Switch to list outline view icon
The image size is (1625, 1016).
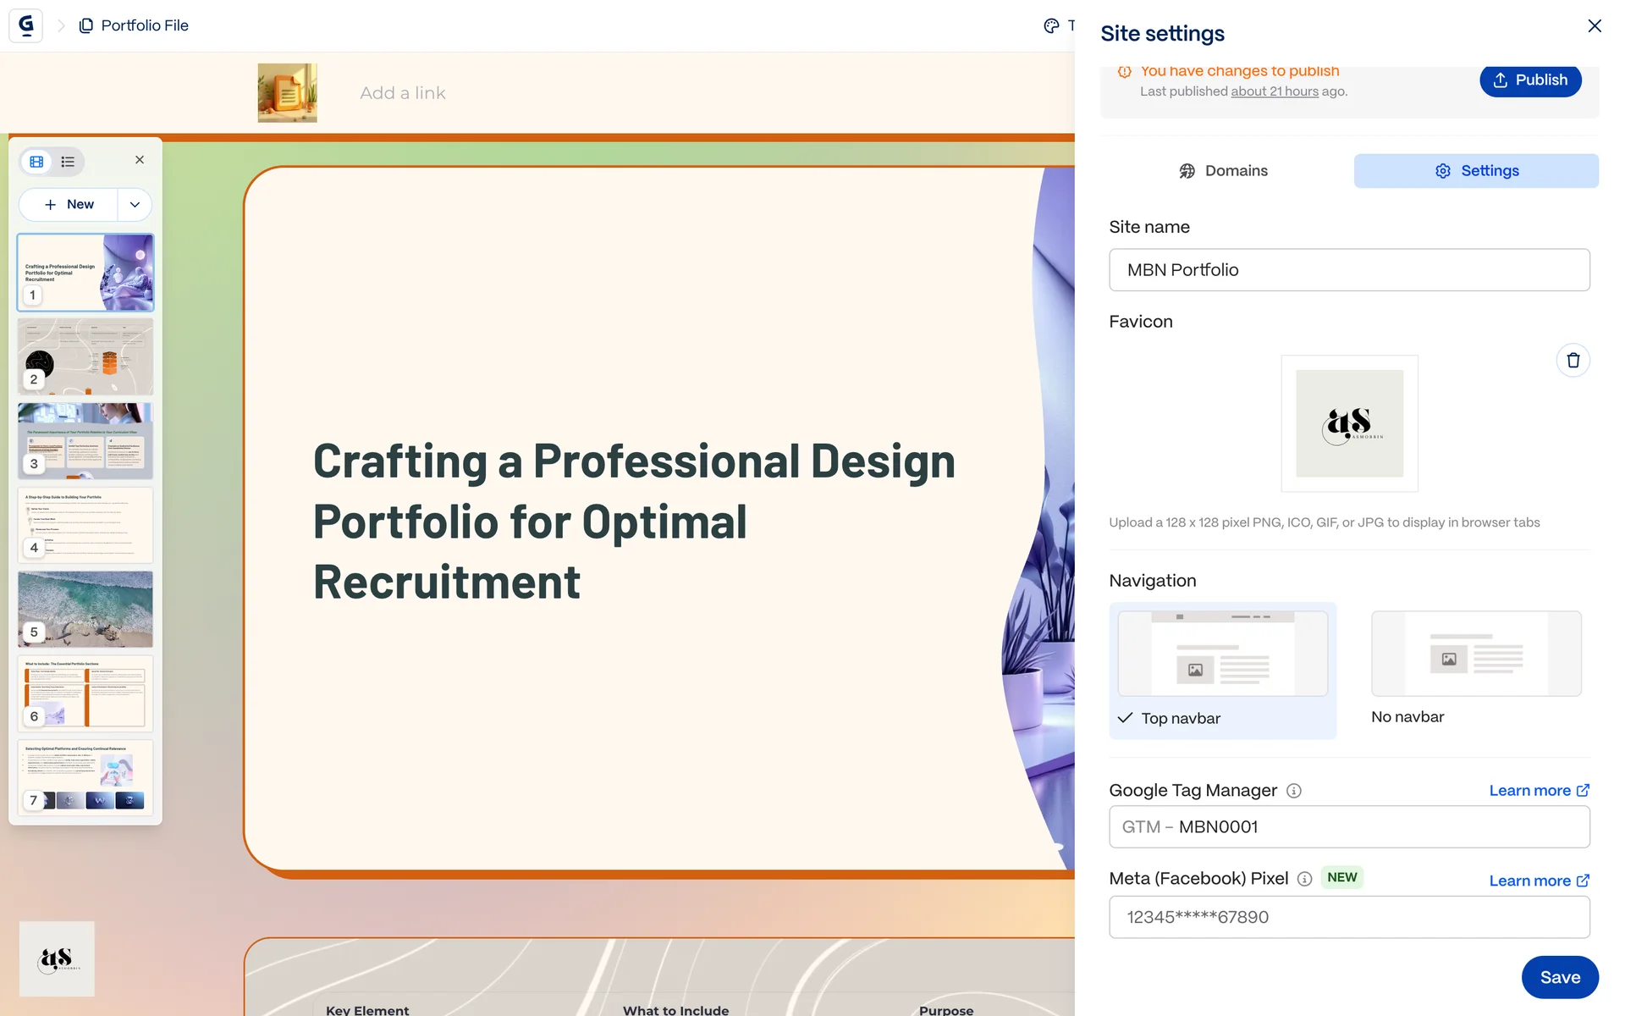[68, 162]
